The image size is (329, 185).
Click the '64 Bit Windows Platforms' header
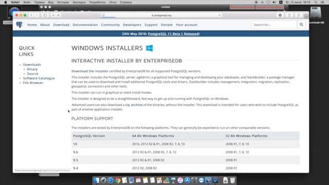(x=153, y=136)
